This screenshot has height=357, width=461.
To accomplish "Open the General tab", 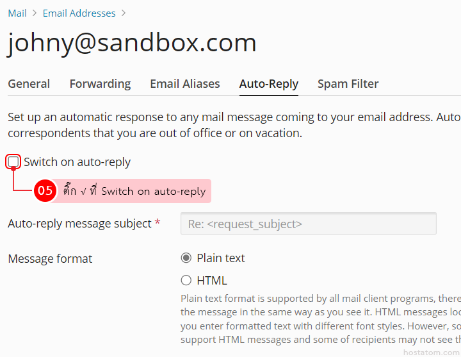I will pos(29,84).
